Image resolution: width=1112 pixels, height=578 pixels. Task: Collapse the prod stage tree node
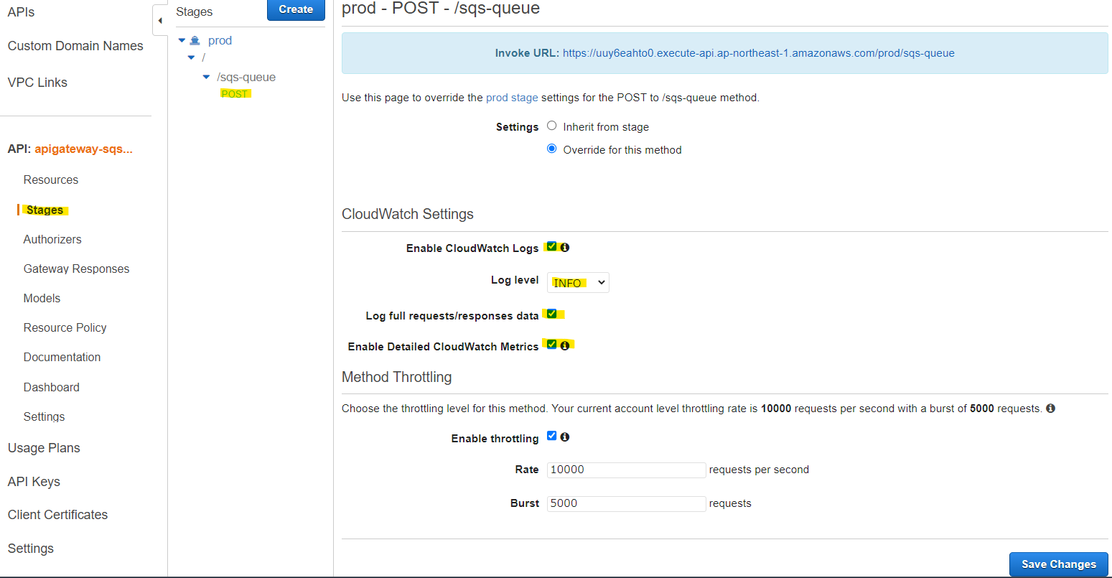point(182,40)
